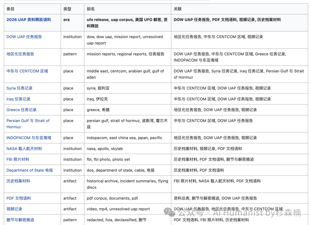This screenshot has width=311, height=225.
Task: Select alias 'mission reports, regional reports, 任务报告'
Action: pyautogui.click(x=125, y=54)
